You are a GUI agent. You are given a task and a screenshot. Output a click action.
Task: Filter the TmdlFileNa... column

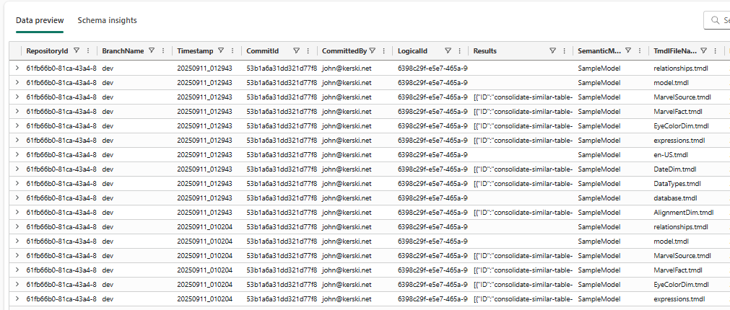click(x=704, y=51)
